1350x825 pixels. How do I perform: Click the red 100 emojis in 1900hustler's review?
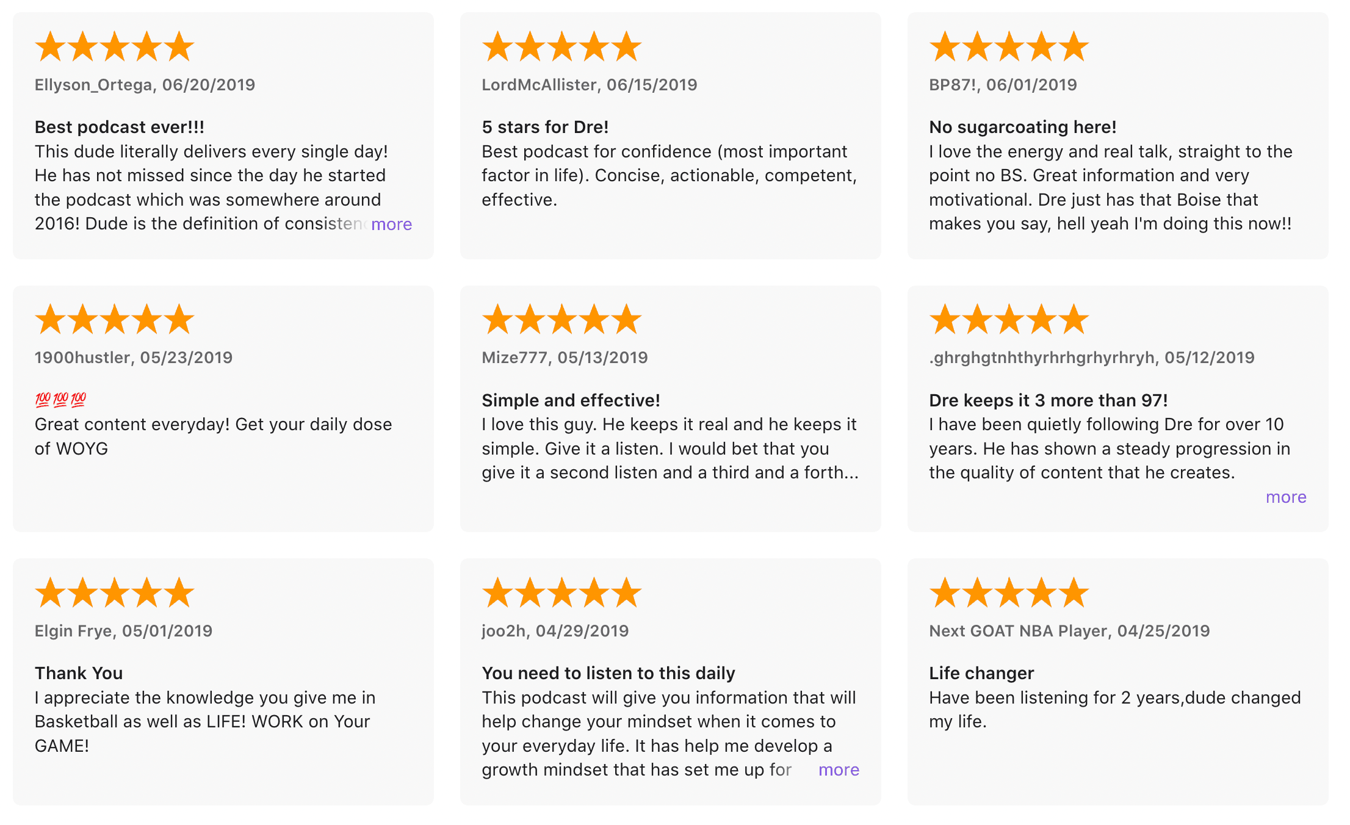coord(60,400)
